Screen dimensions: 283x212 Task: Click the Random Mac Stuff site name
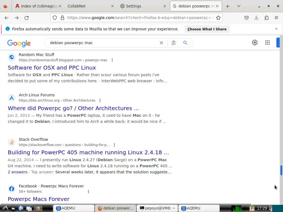36,55
